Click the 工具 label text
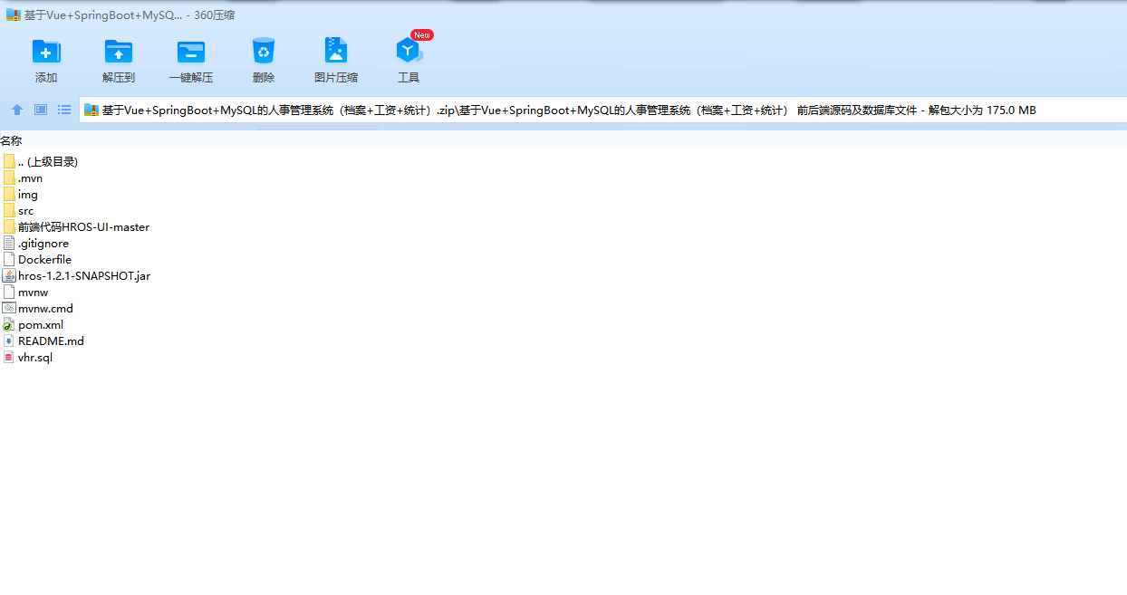The height and width of the screenshot is (595, 1127). pyautogui.click(x=409, y=78)
